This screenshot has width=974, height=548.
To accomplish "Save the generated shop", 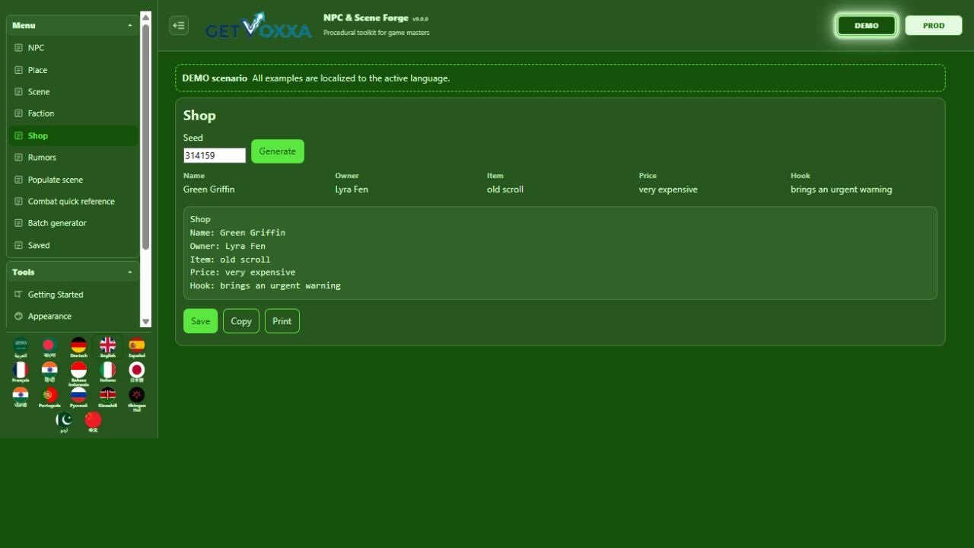I will [200, 321].
